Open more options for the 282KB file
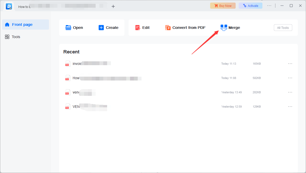Viewport: 306px width, 173px height. click(290, 92)
